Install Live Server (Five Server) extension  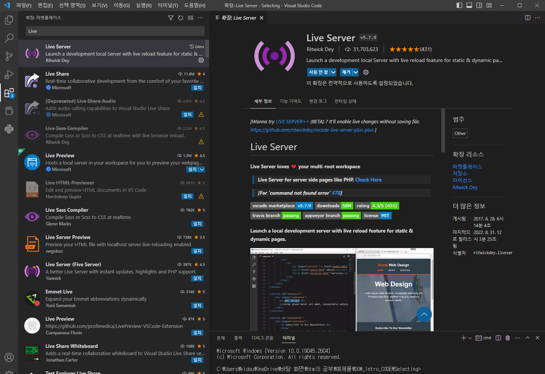pos(197,278)
